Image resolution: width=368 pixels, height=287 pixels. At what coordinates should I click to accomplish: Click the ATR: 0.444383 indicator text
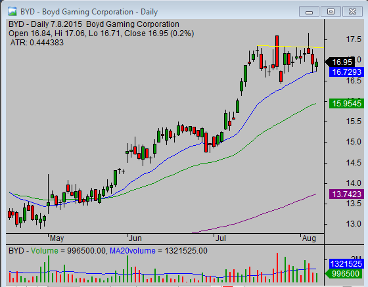(37, 43)
